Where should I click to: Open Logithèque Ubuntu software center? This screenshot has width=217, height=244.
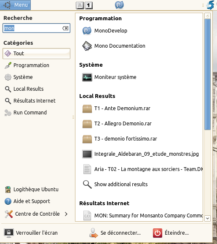pos(32,190)
